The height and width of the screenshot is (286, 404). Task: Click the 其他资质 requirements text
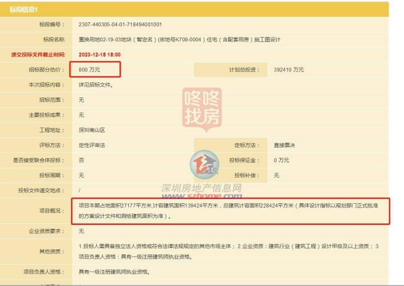[229, 251]
